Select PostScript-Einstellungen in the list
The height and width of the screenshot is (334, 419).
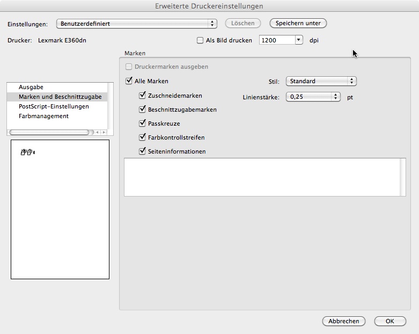[54, 106]
